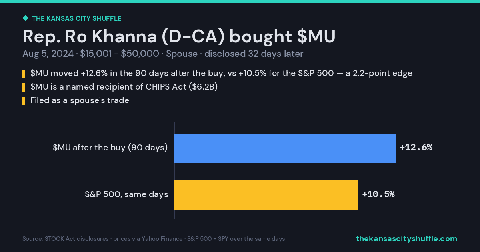The image size is (480, 252).
Task: Open thekansascityshuffle.com link in footer
Action: tap(406, 239)
